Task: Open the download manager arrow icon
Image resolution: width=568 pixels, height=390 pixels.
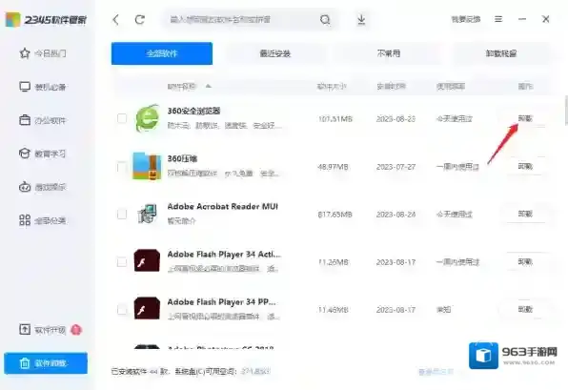Action: coord(361,20)
